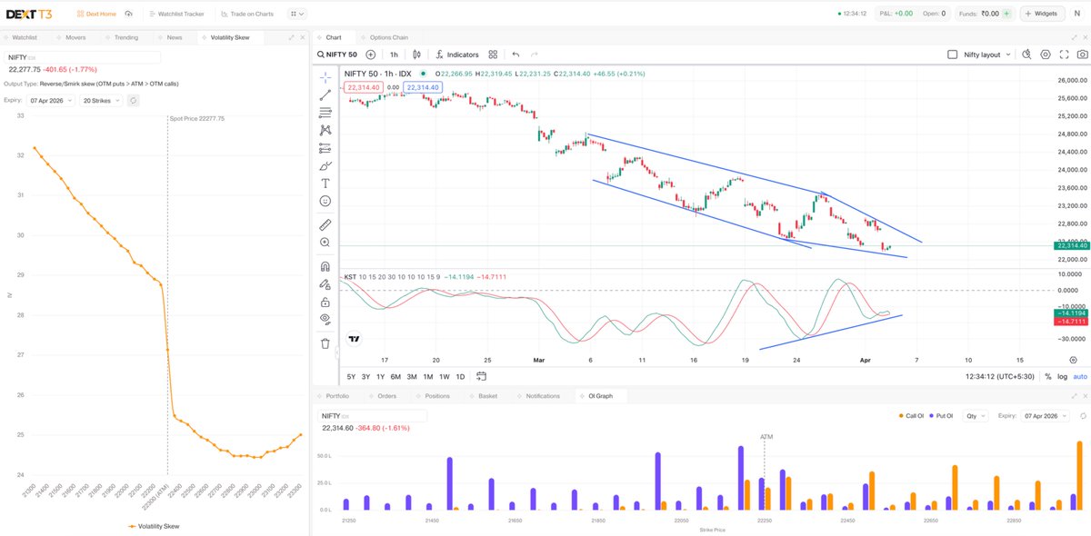Select the trend line drawing tool
The height and width of the screenshot is (536, 1091).
(325, 94)
